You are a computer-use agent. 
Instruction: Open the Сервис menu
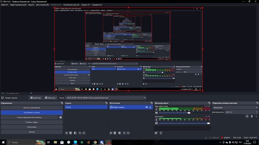pyautogui.click(x=85, y=5)
